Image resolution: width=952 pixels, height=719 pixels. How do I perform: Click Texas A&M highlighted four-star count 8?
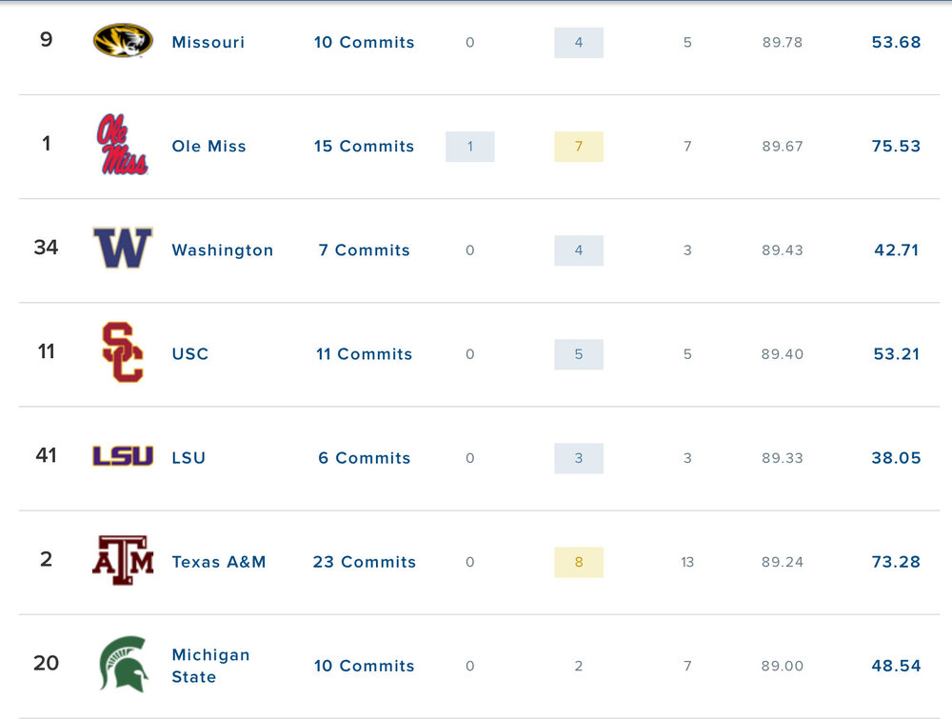click(579, 562)
